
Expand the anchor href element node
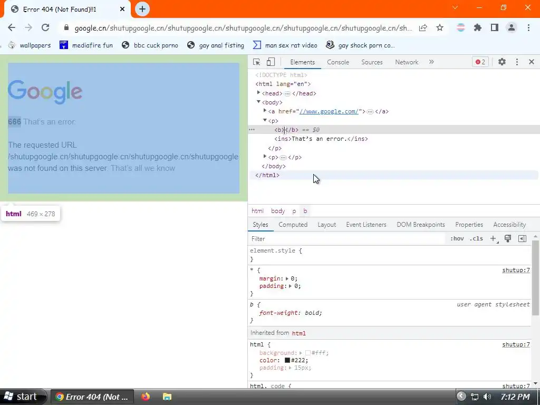click(x=265, y=111)
